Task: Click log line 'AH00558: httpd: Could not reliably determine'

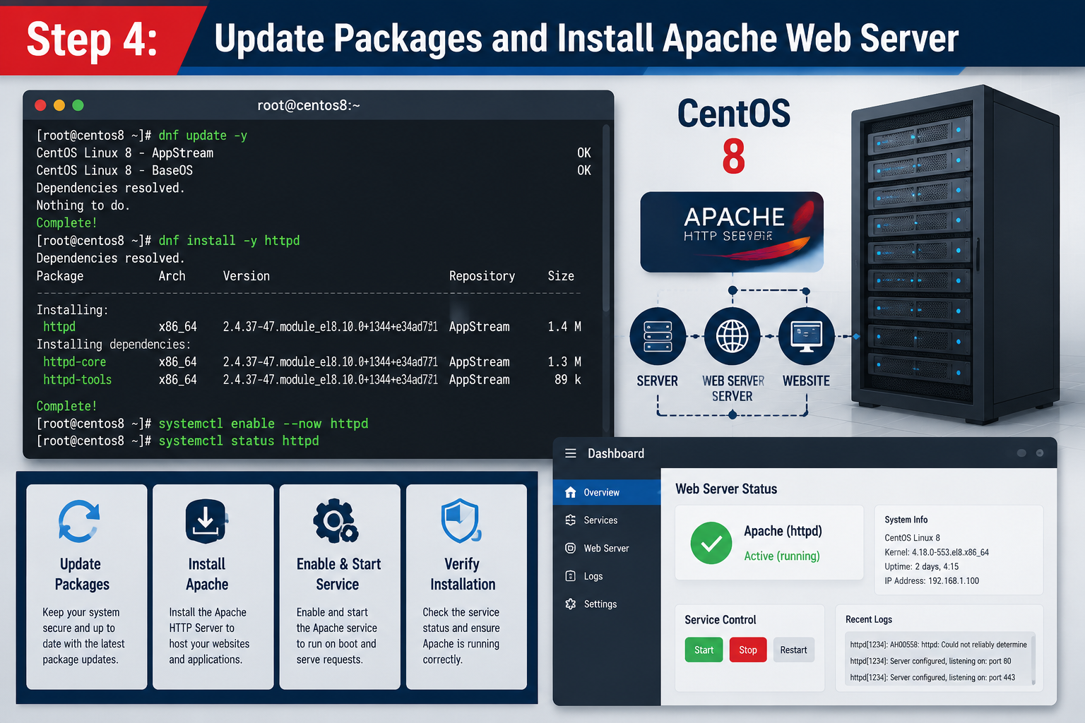Action: click(x=938, y=645)
